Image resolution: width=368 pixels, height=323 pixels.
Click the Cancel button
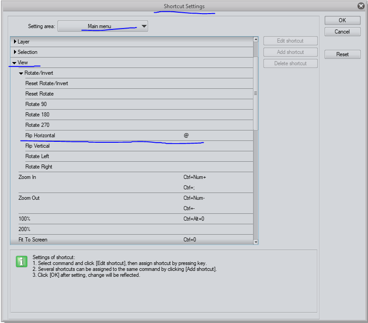[342, 32]
